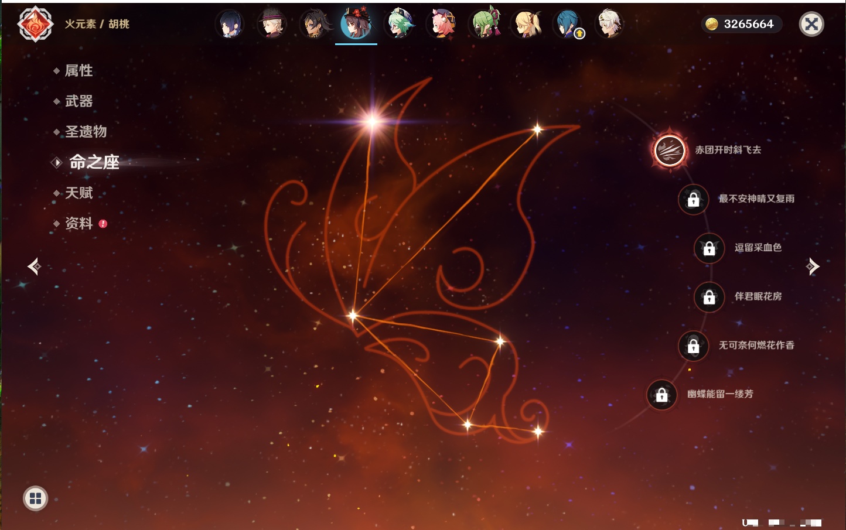This screenshot has width=846, height=530.
Task: Pick the blonde Fischl avatar
Action: click(x=527, y=25)
